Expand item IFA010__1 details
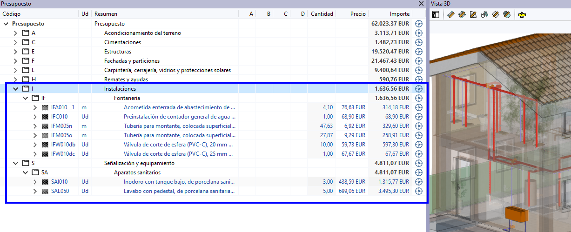The height and width of the screenshot is (232, 571). click(x=35, y=107)
